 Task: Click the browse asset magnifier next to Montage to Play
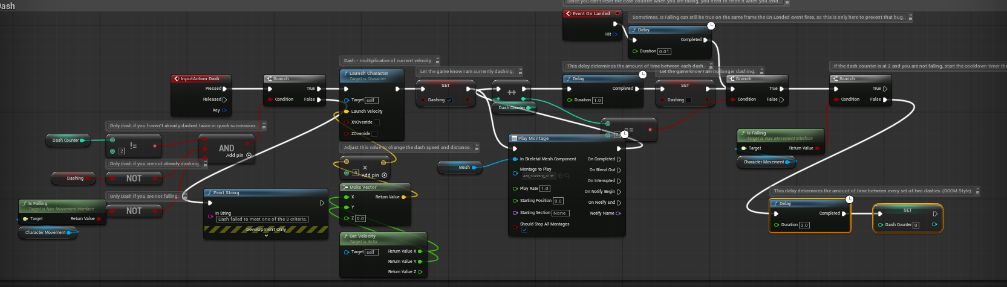(567, 176)
